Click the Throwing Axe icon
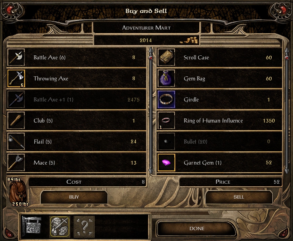 [x=16, y=78]
